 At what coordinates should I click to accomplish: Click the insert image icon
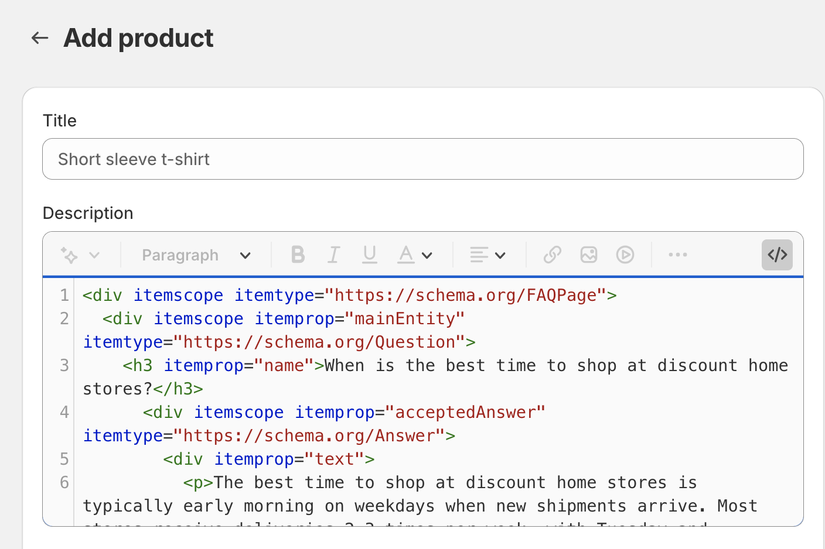[x=588, y=255]
